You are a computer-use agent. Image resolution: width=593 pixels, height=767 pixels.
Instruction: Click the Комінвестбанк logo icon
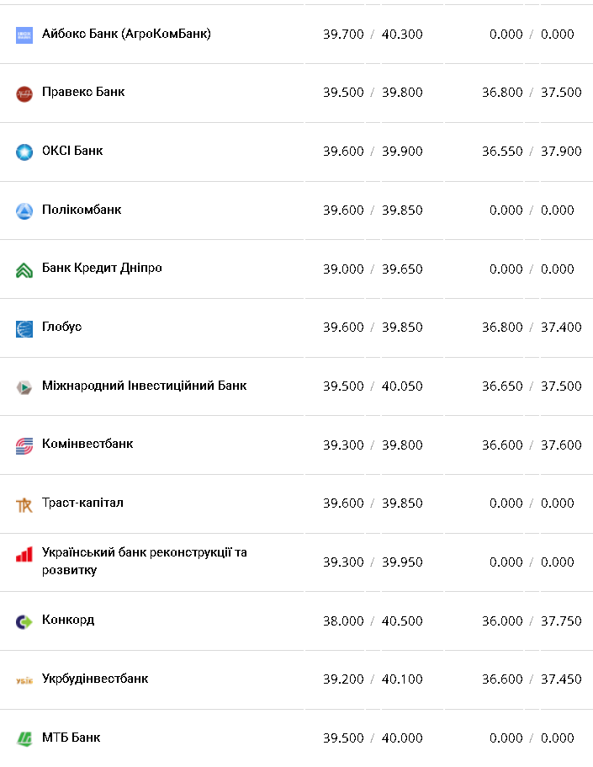pyautogui.click(x=24, y=446)
